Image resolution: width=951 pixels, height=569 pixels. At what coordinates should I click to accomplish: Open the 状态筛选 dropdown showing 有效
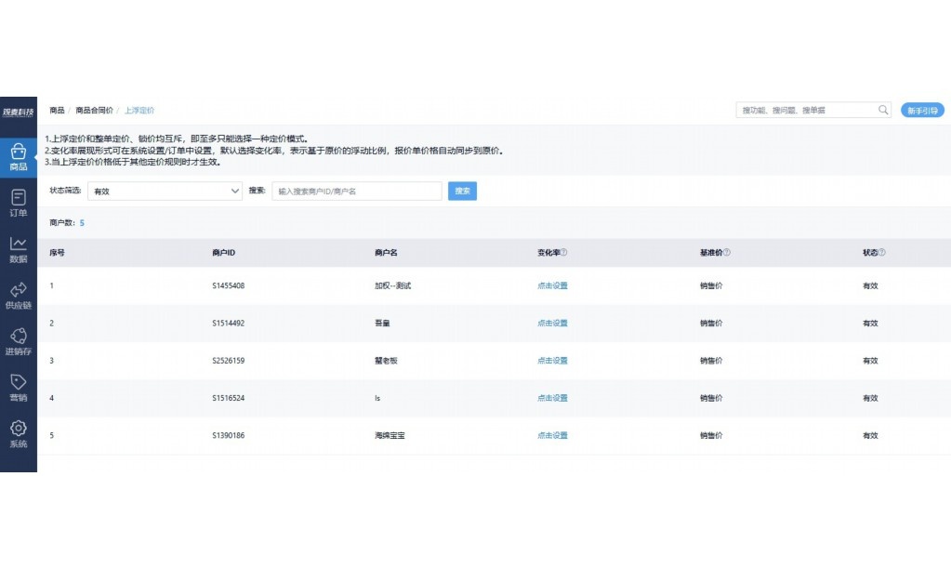[x=165, y=191]
